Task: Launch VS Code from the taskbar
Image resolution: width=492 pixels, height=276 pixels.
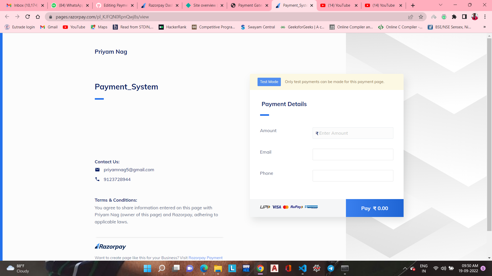Action: pos(302,269)
